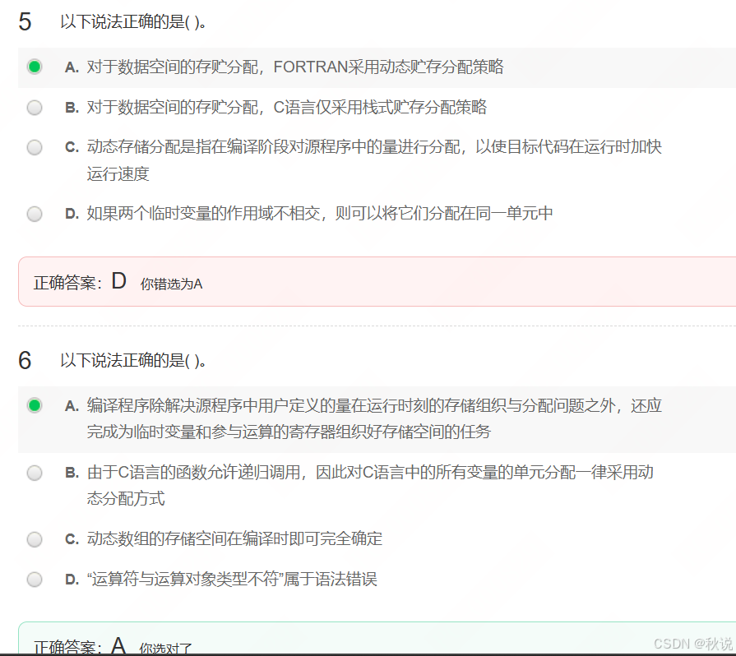Select option A for question 5
Viewport: 736px width, 656px height.
click(35, 67)
